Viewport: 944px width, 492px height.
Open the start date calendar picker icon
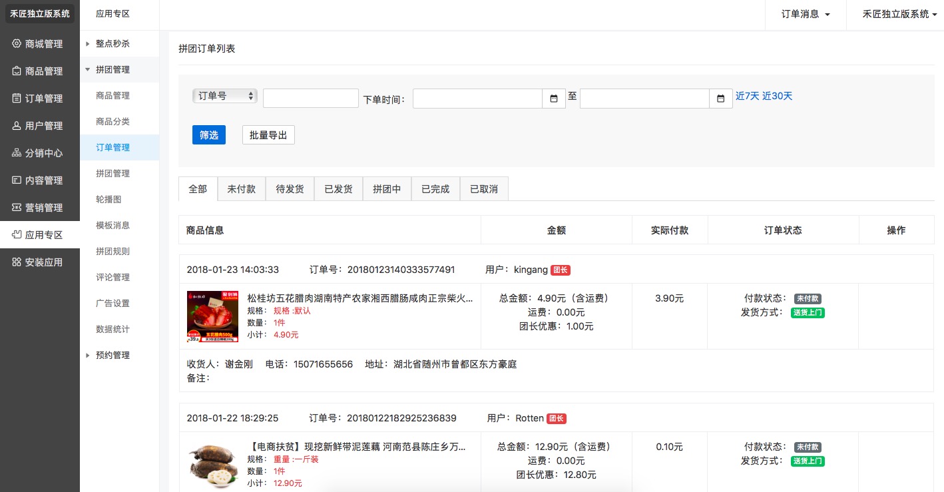click(553, 99)
